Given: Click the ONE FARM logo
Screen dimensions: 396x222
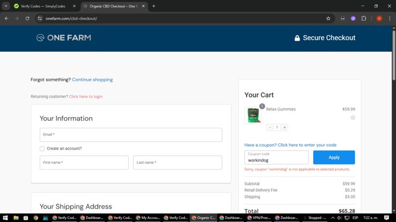Looking at the screenshot, I should (x=64, y=38).
